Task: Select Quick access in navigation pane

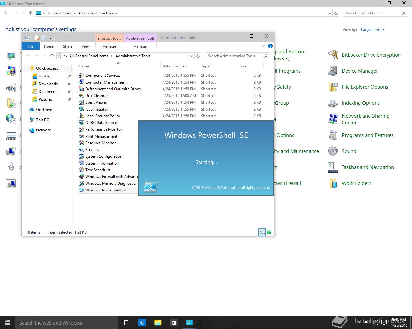Action: click(47, 68)
